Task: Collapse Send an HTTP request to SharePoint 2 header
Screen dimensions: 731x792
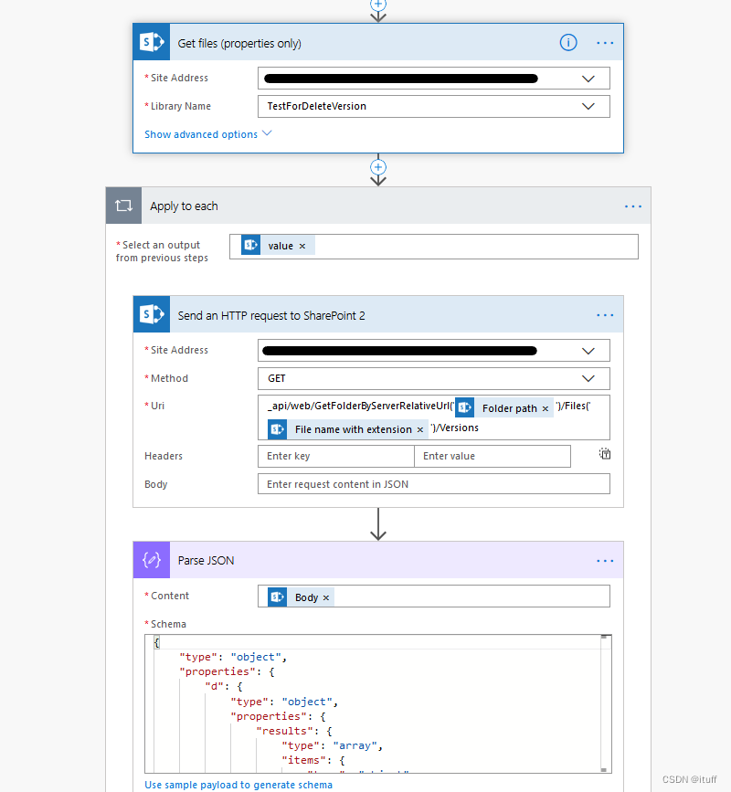Action: tap(378, 314)
